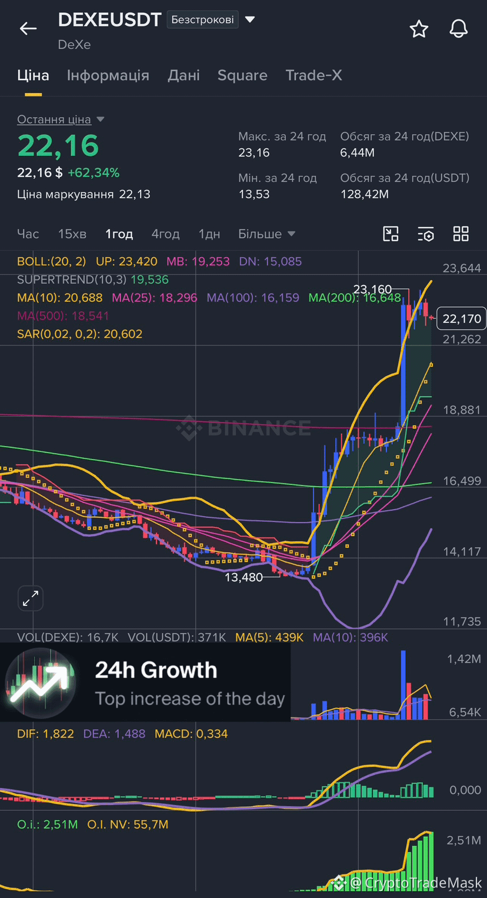Tap the Мін. за 24 год value 13,53

(254, 194)
